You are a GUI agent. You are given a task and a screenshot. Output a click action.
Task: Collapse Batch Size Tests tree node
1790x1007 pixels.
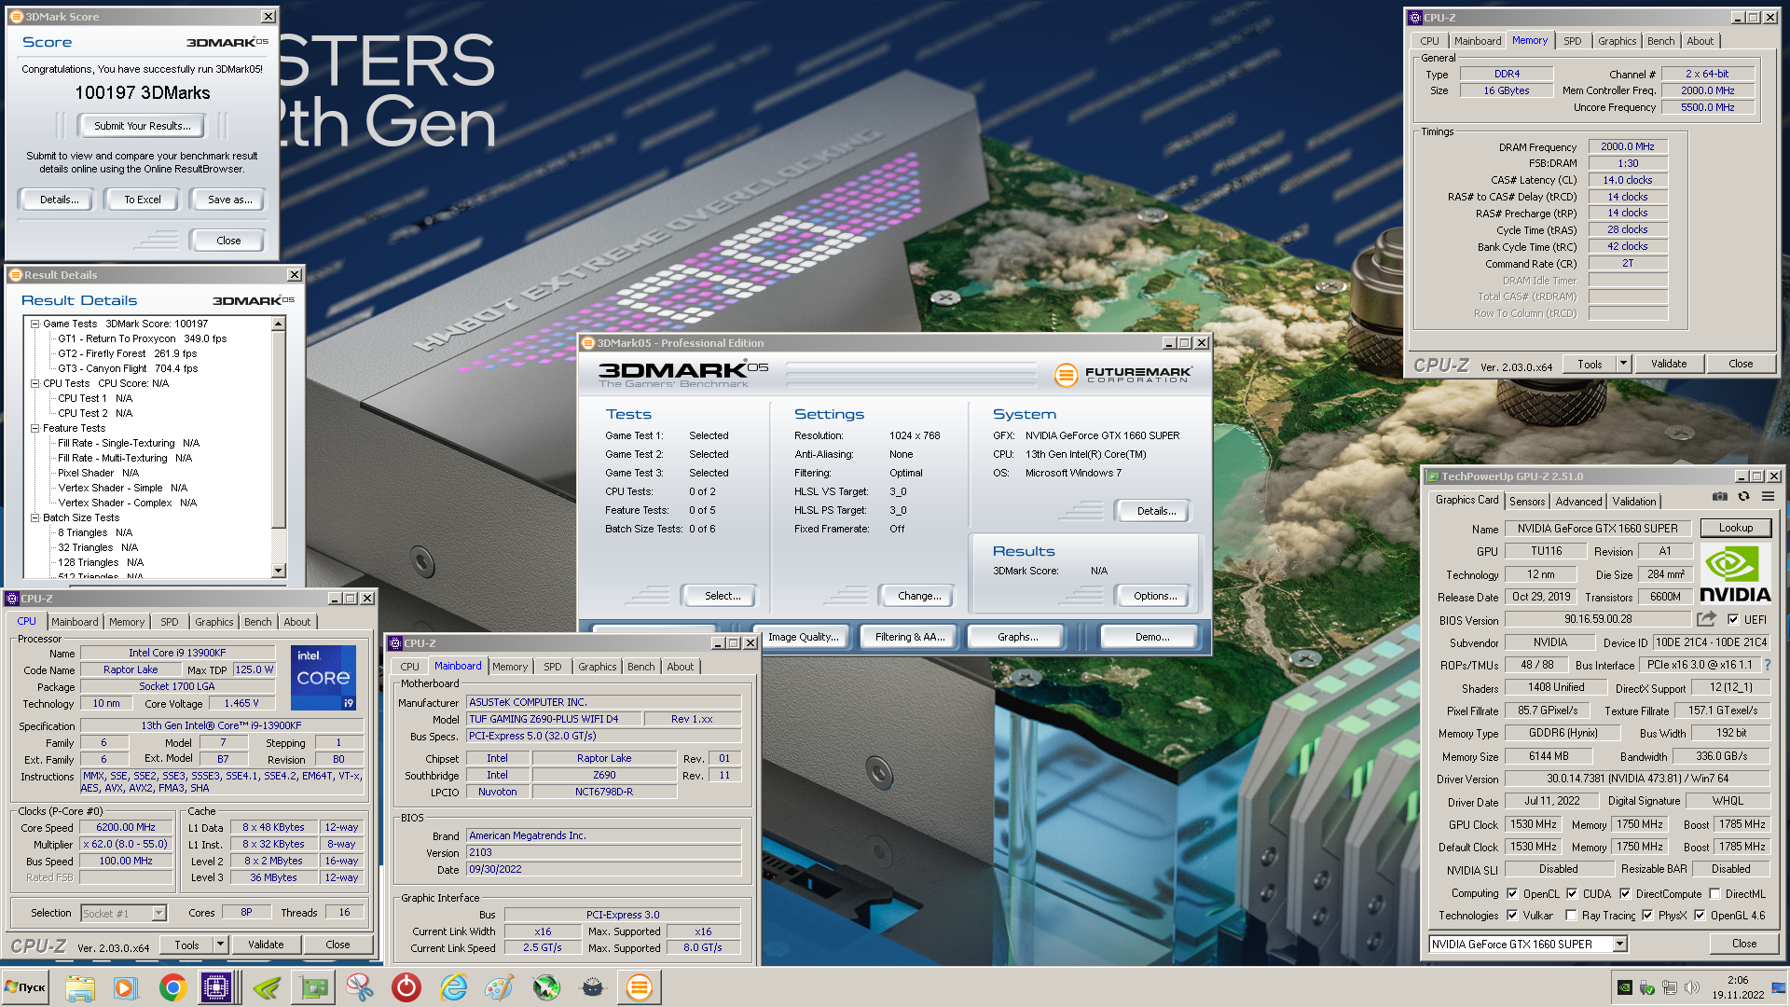pyautogui.click(x=34, y=517)
